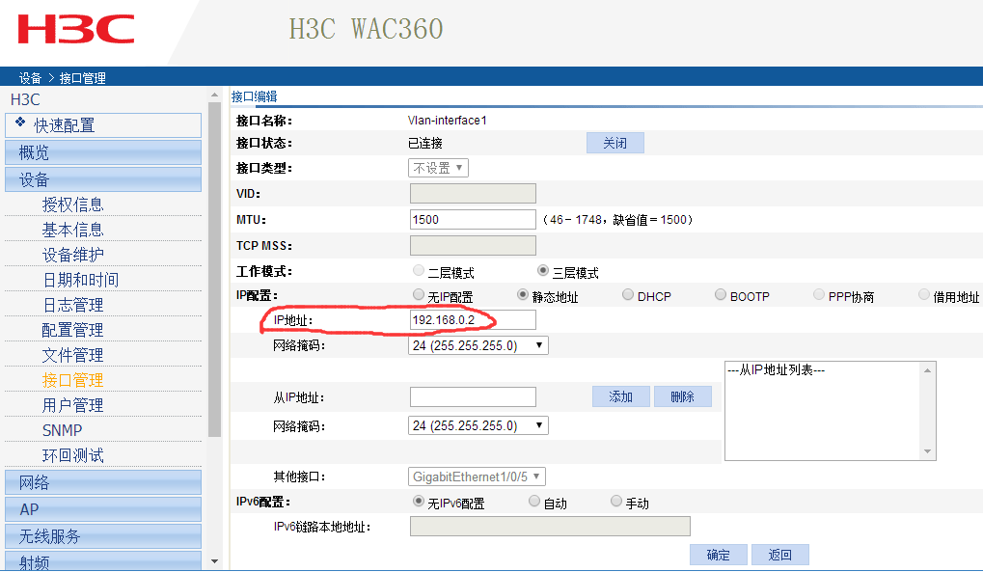Open the 无线服务 wireless service menu

pos(103,536)
